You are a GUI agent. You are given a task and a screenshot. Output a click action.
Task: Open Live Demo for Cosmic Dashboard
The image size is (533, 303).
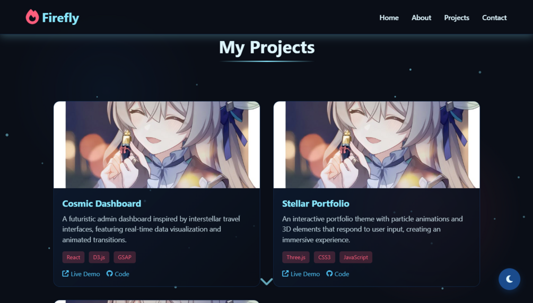pyautogui.click(x=81, y=274)
